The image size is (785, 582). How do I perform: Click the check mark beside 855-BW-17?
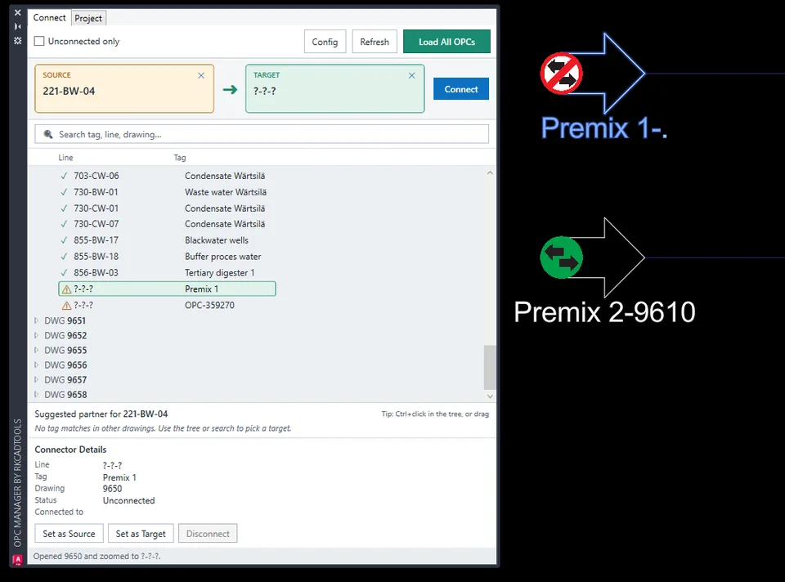(64, 240)
